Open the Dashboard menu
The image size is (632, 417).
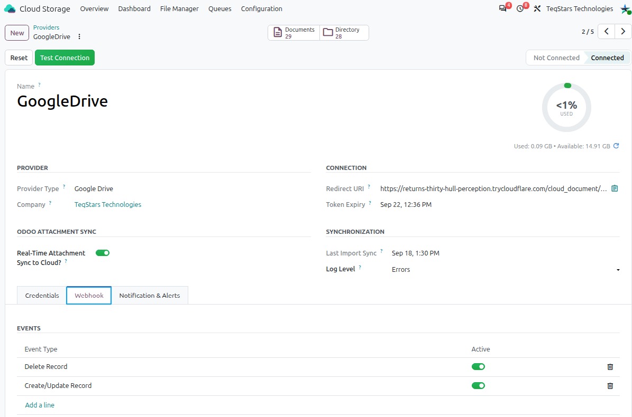click(x=134, y=8)
